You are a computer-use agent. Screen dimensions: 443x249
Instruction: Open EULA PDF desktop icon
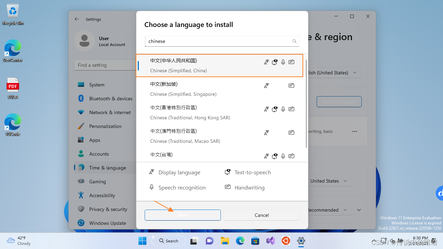[13, 88]
